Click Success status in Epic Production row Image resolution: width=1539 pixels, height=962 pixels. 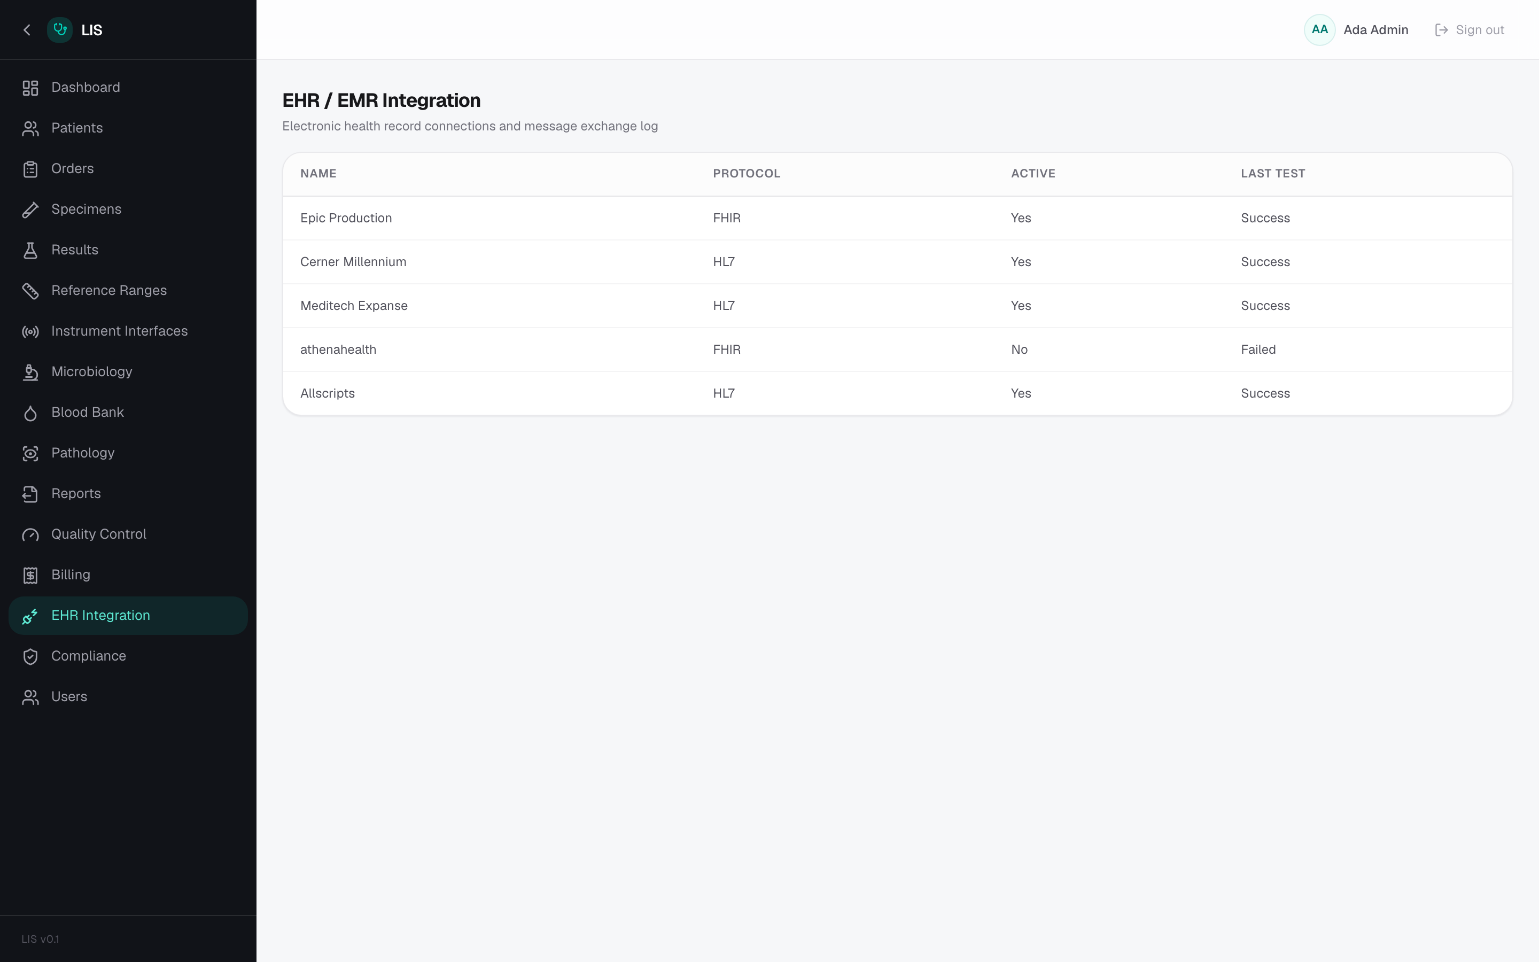tap(1265, 218)
